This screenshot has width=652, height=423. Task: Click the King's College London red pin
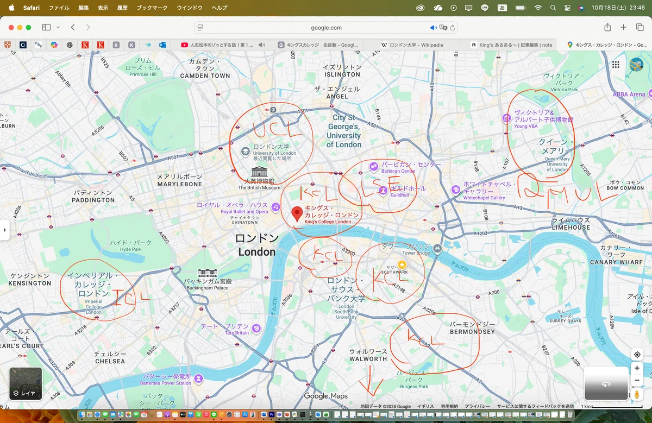(x=297, y=214)
